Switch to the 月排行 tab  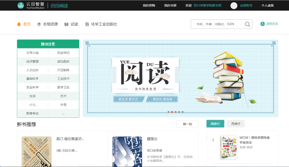click(235, 124)
